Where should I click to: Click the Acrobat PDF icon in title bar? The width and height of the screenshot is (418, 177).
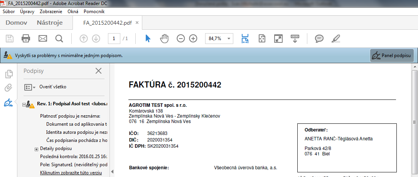[3, 3]
